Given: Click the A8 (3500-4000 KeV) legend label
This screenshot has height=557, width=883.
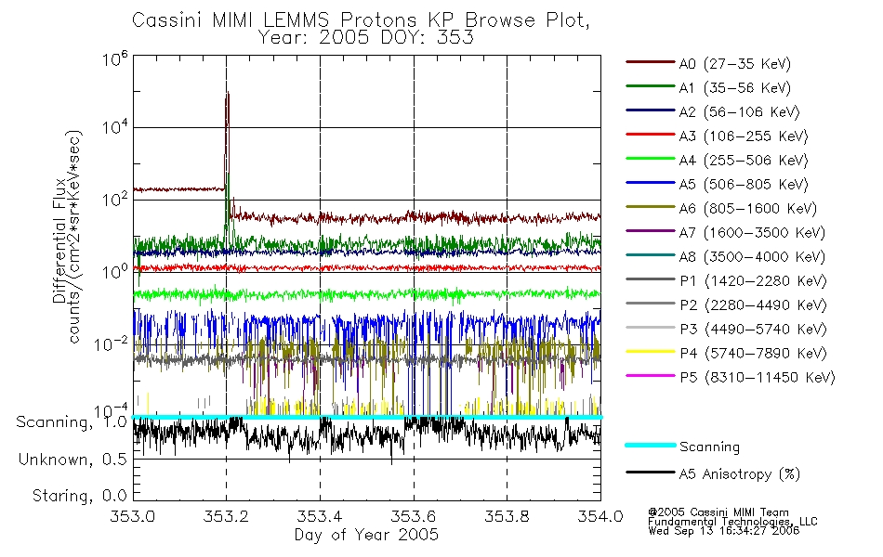Looking at the screenshot, I should 752,258.
